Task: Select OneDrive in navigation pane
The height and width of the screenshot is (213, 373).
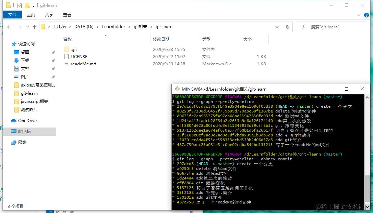Action: click(27, 120)
